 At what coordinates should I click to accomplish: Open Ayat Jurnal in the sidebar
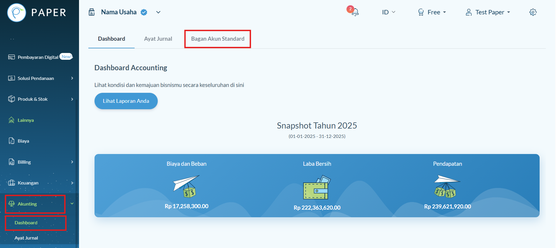tap(26, 238)
